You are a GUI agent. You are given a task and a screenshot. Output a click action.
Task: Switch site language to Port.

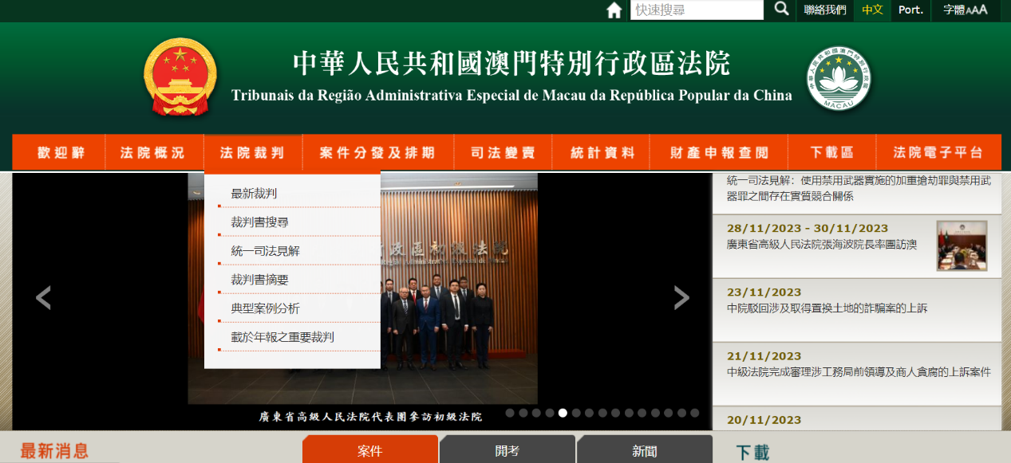[x=910, y=10]
